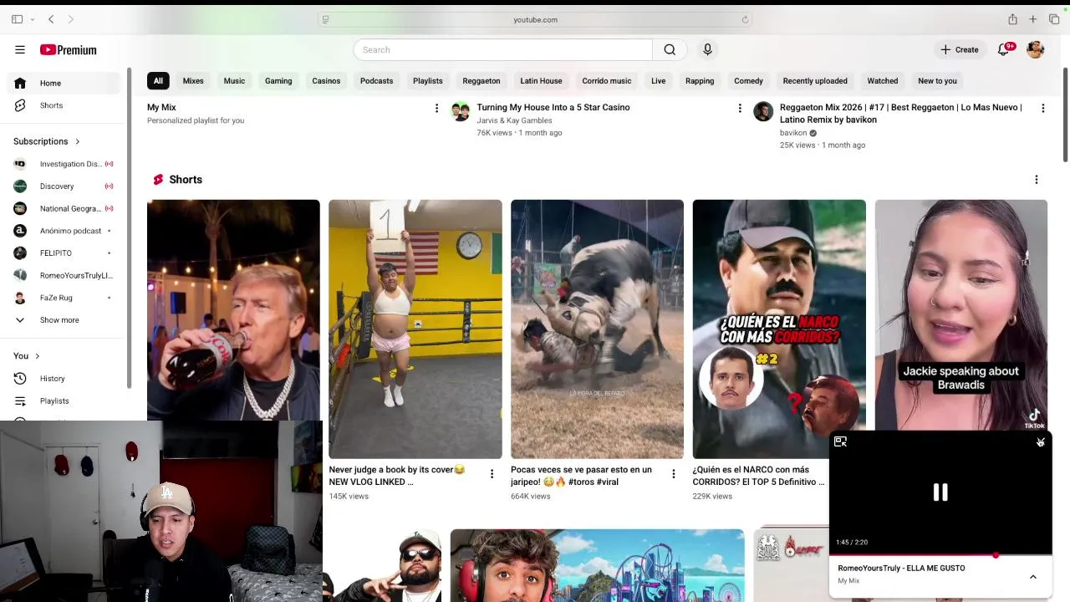
Task: Open Playlists in sidebar
Action: point(65,401)
